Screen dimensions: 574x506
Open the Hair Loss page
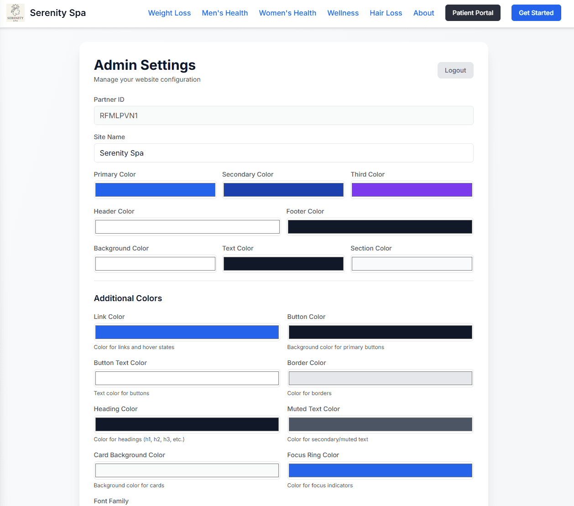(x=386, y=13)
